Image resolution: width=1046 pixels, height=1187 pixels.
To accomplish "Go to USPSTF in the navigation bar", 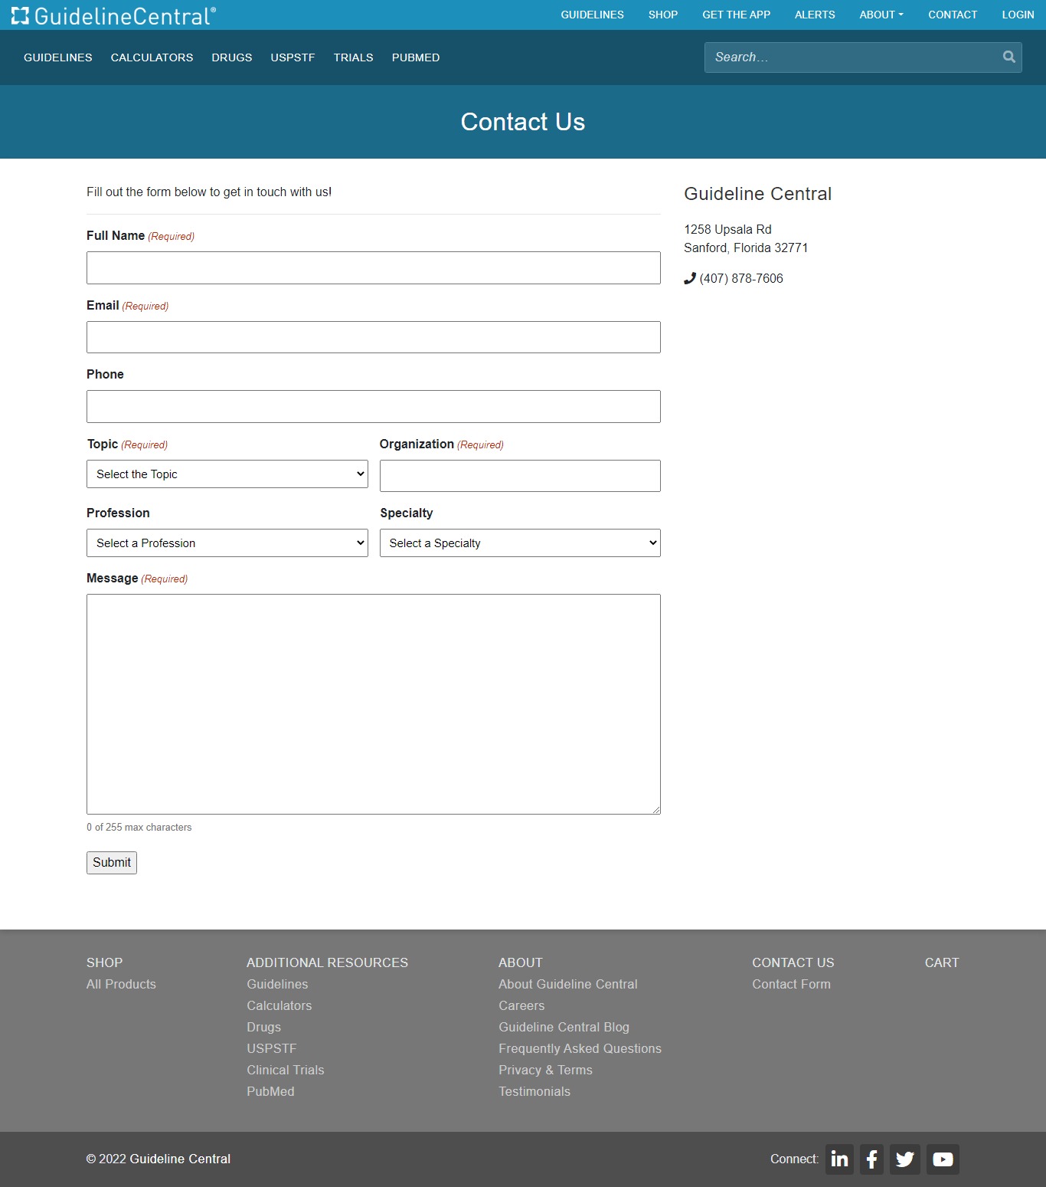I will coord(293,57).
